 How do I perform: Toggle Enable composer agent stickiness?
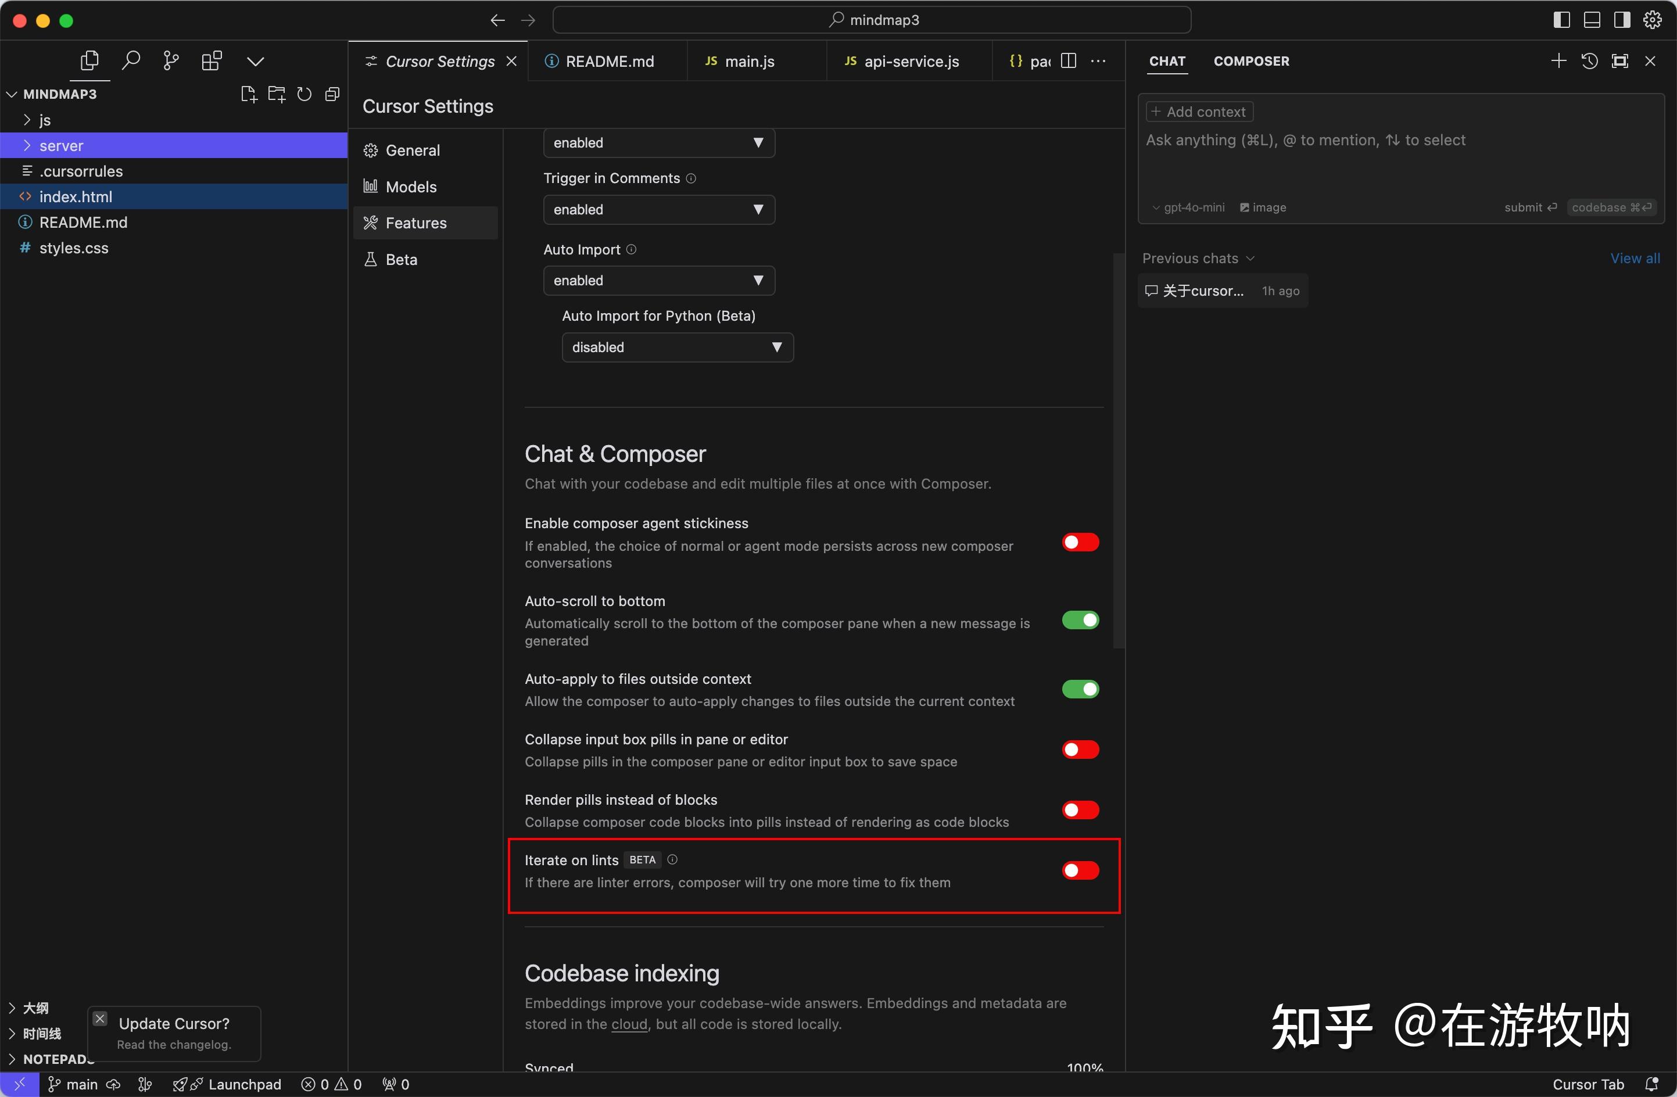tap(1080, 543)
